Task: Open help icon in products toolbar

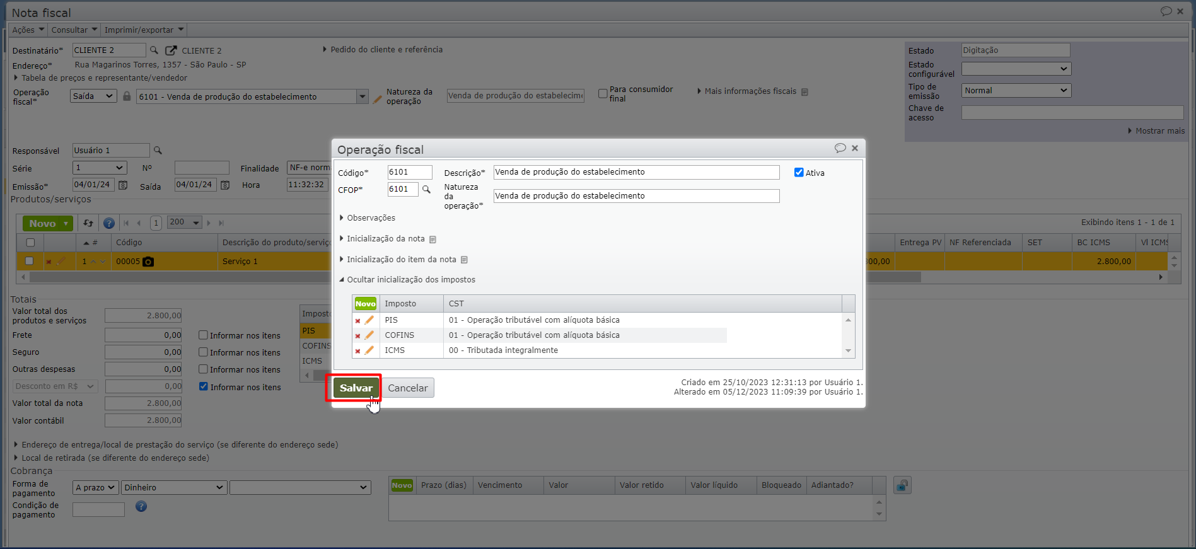Action: coord(109,223)
